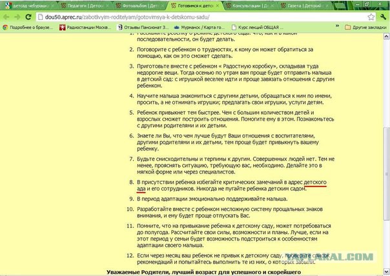Switch to the 'Газета | Детский' tab

pyautogui.click(x=305, y=5)
